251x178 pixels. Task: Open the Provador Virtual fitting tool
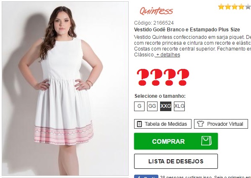tap(221, 124)
